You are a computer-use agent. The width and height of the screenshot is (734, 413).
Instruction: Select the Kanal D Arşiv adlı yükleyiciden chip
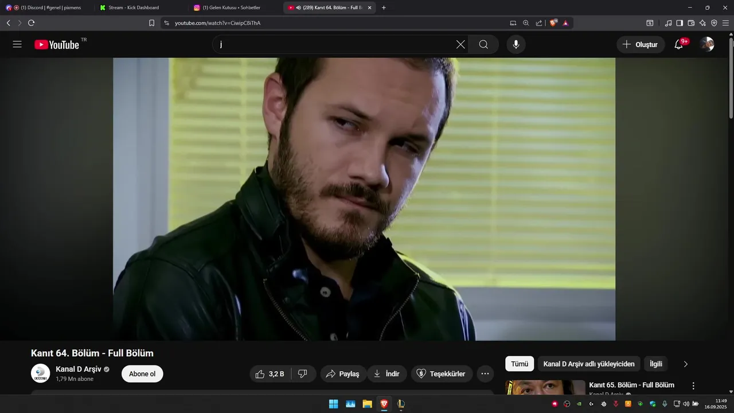click(x=589, y=364)
